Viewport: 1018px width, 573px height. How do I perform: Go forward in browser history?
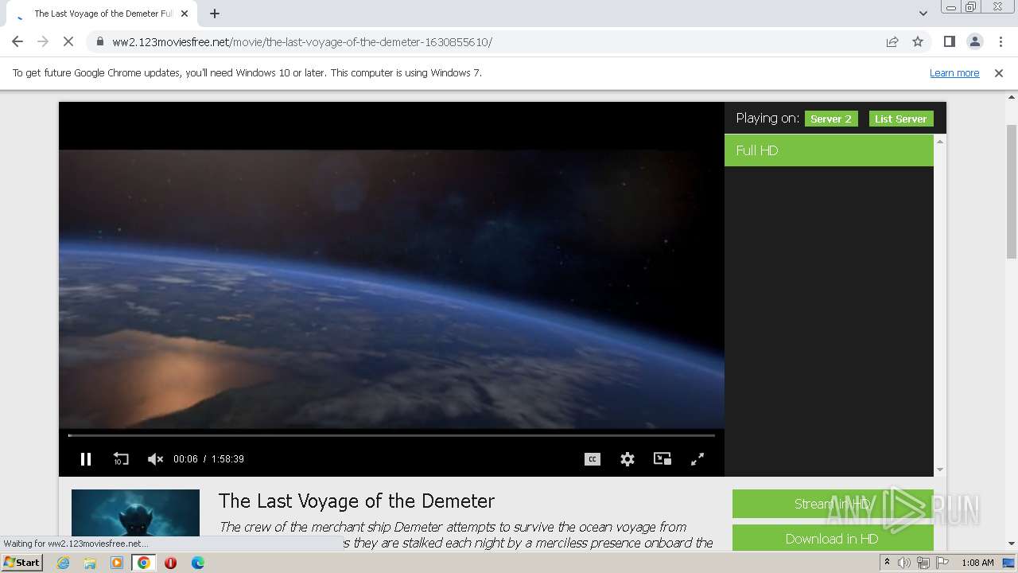click(x=43, y=41)
